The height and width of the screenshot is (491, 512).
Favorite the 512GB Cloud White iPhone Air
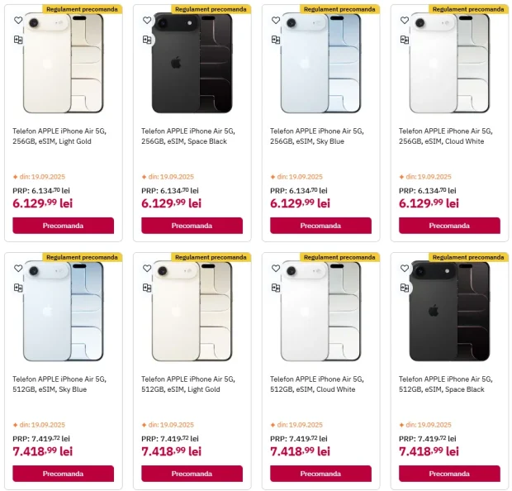[x=276, y=269]
